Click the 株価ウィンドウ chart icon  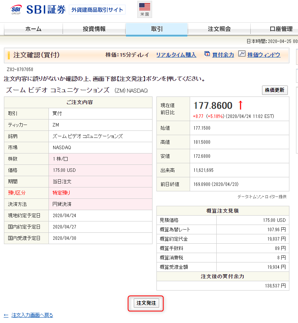click(242, 54)
